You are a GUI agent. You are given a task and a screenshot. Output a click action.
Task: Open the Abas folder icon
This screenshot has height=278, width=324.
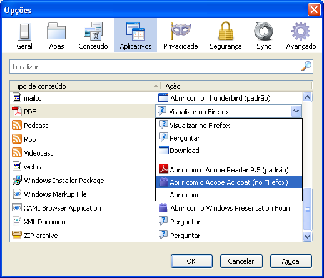56,31
